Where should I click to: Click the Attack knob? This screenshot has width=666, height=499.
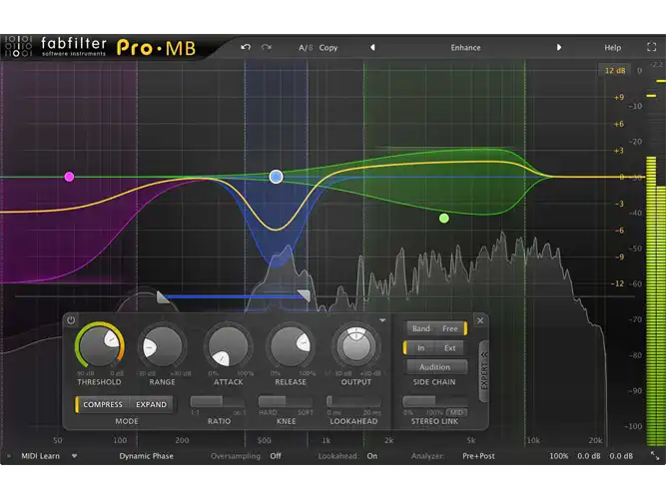click(x=228, y=346)
